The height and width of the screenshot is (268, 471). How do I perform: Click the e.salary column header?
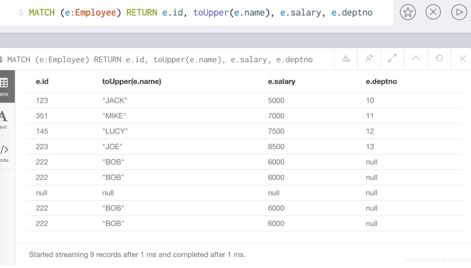pyautogui.click(x=281, y=82)
